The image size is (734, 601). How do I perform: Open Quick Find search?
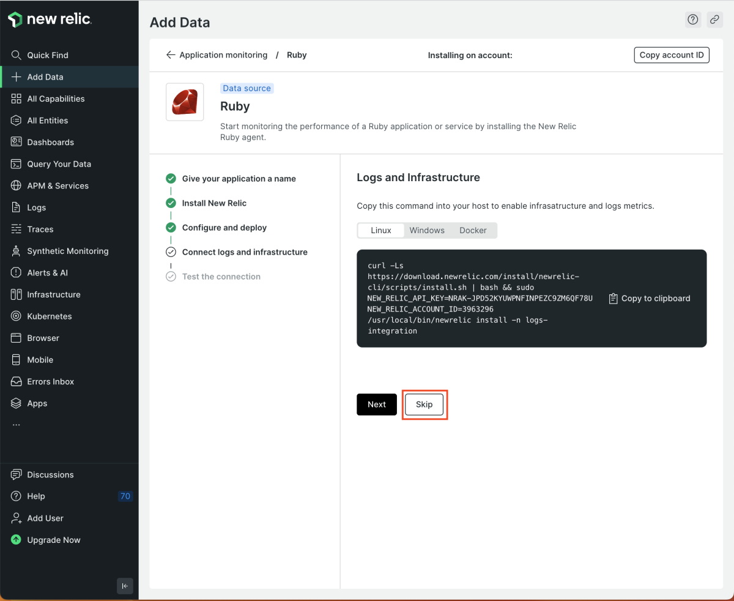pyautogui.click(x=47, y=55)
